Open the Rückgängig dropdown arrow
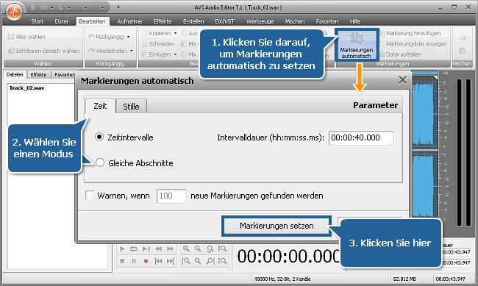This screenshot has width=478, height=286. (x=129, y=37)
